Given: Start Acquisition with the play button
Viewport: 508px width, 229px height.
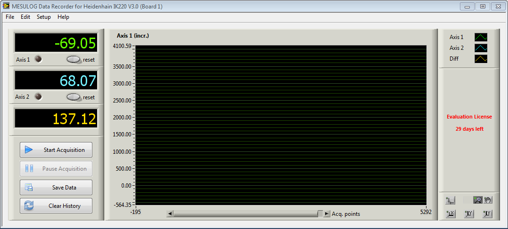Looking at the screenshot, I should click(56, 150).
